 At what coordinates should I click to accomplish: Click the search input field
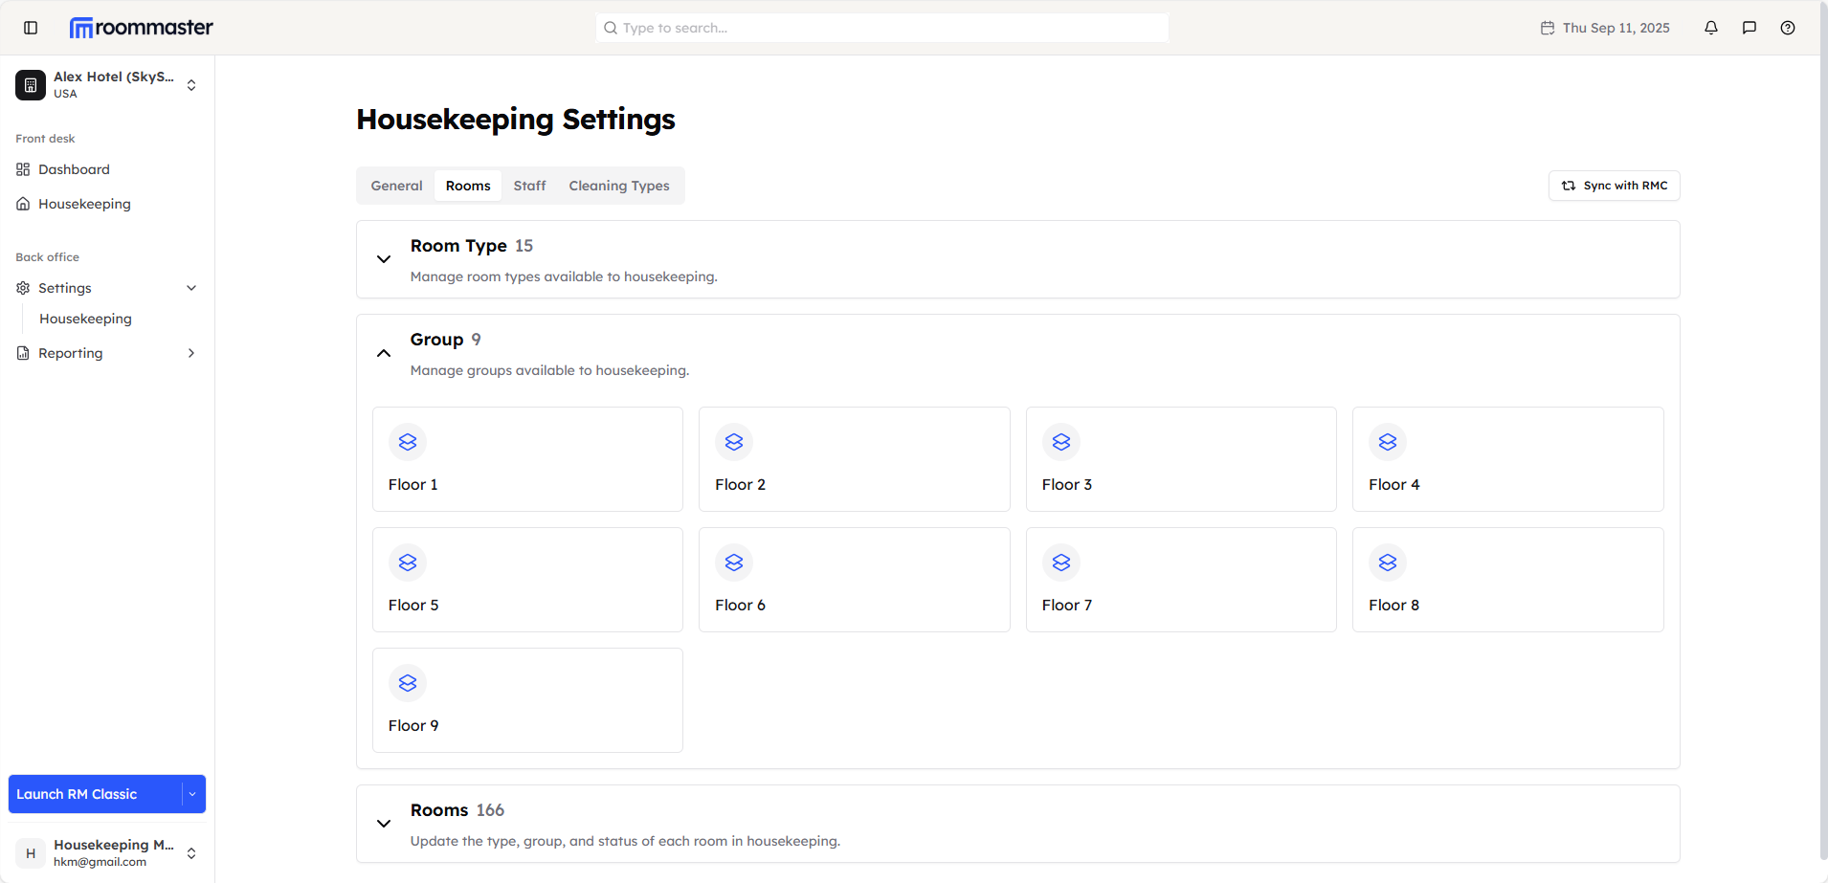tap(881, 28)
